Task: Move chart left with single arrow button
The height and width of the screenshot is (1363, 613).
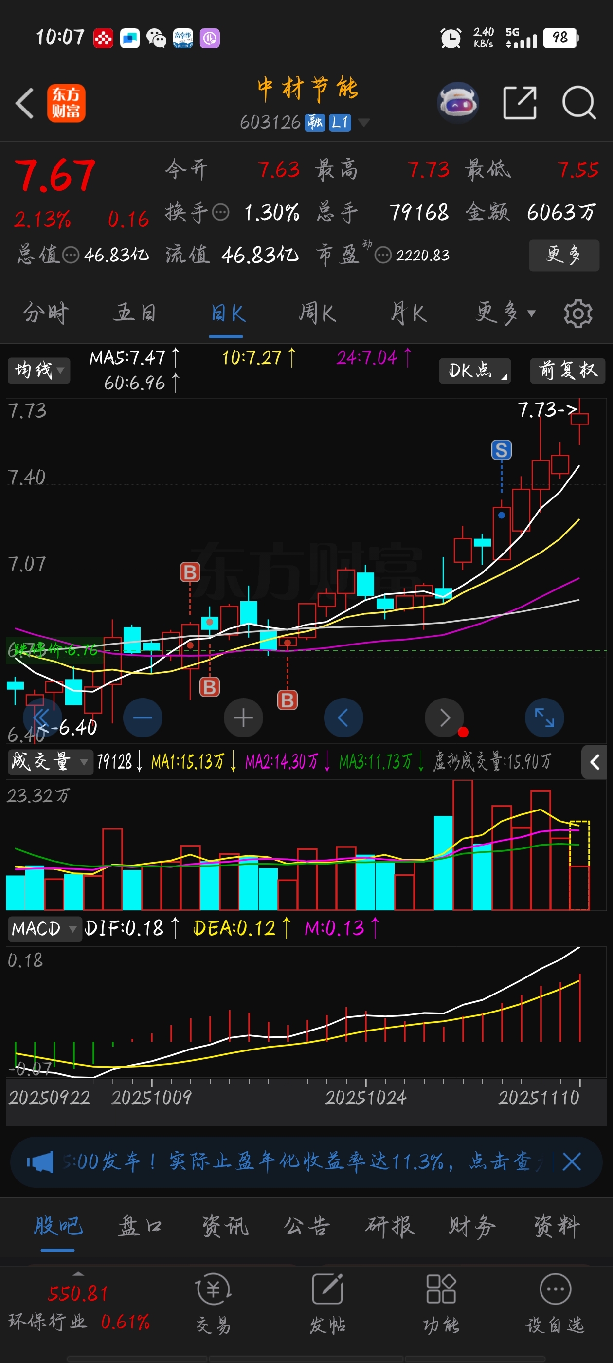Action: [343, 718]
